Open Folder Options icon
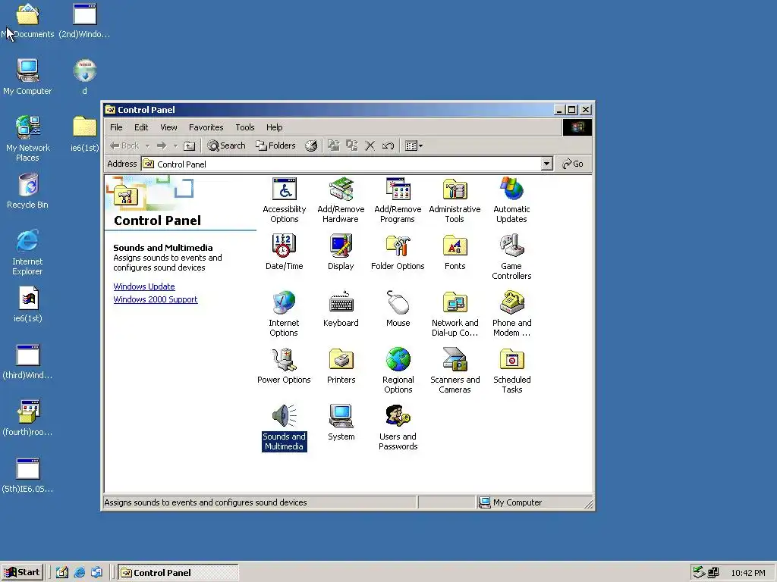 pos(398,252)
